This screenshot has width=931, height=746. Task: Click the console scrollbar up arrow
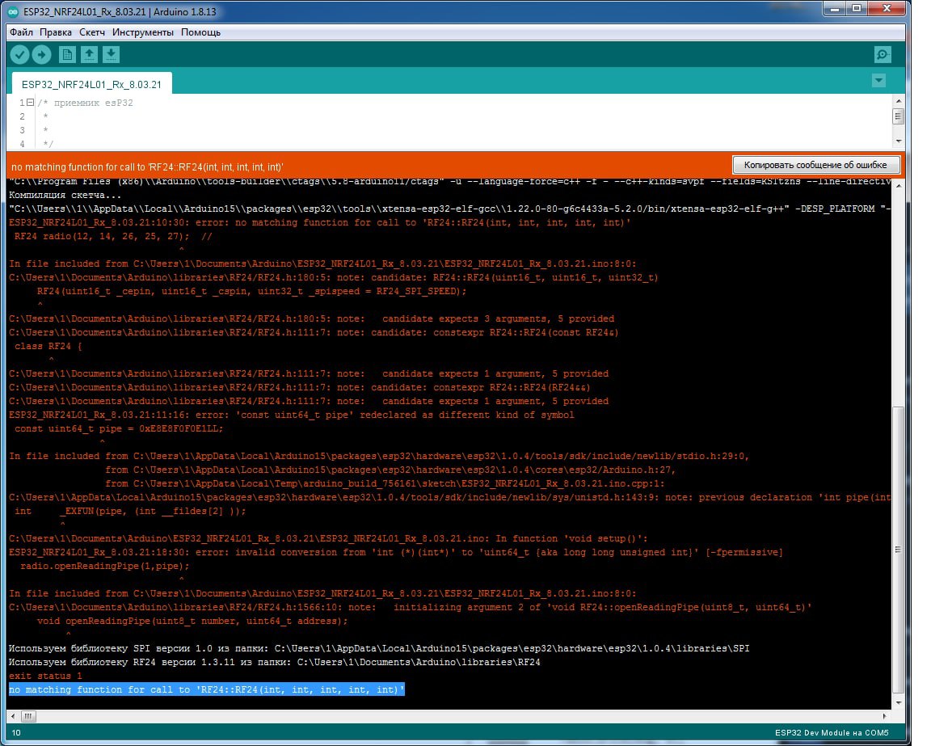[x=899, y=186]
